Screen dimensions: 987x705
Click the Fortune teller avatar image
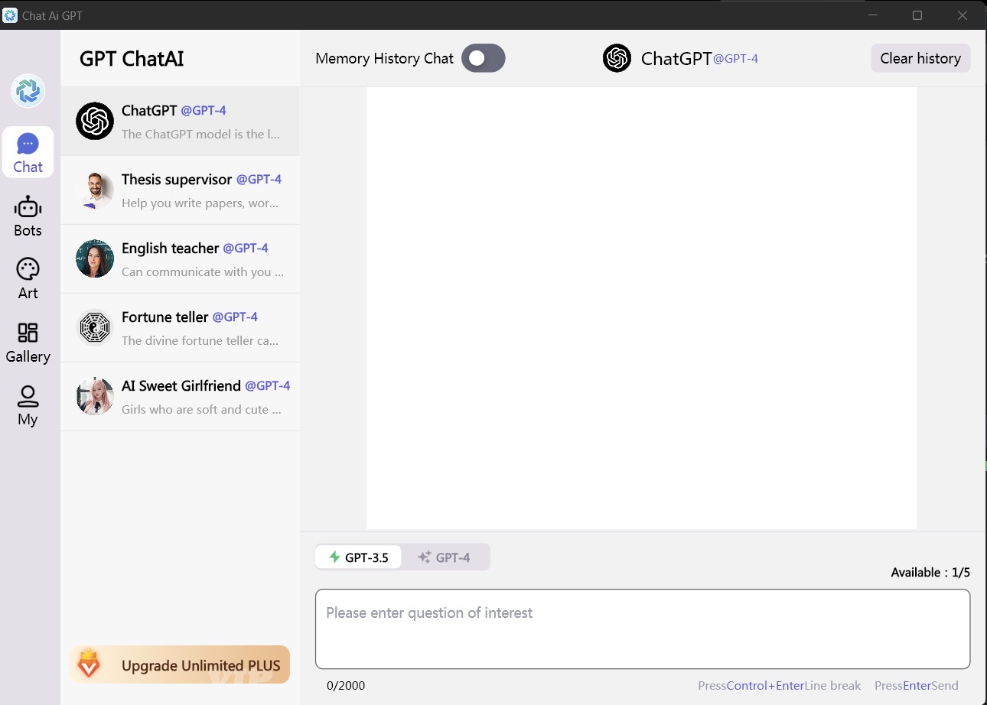point(94,327)
